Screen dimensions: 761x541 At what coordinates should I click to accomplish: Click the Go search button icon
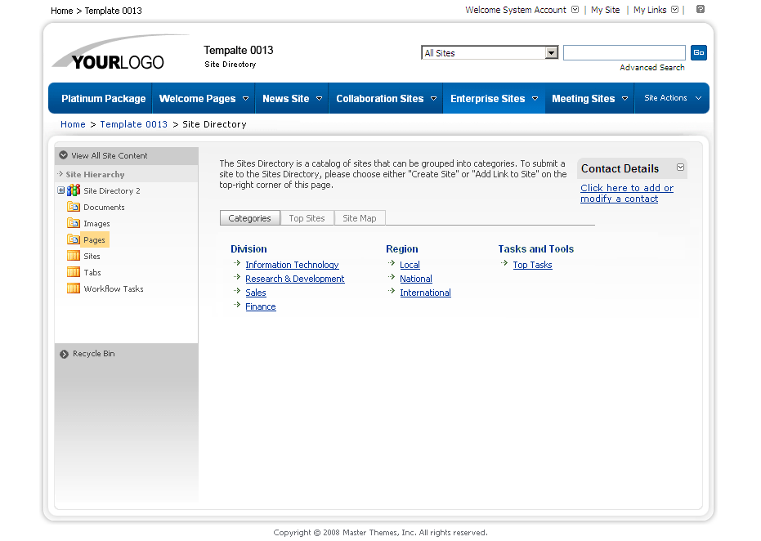698,53
